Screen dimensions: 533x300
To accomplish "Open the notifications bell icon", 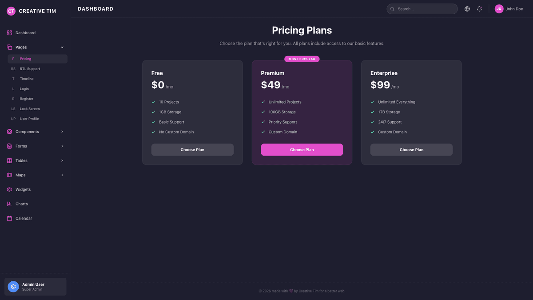I will 479,8.
